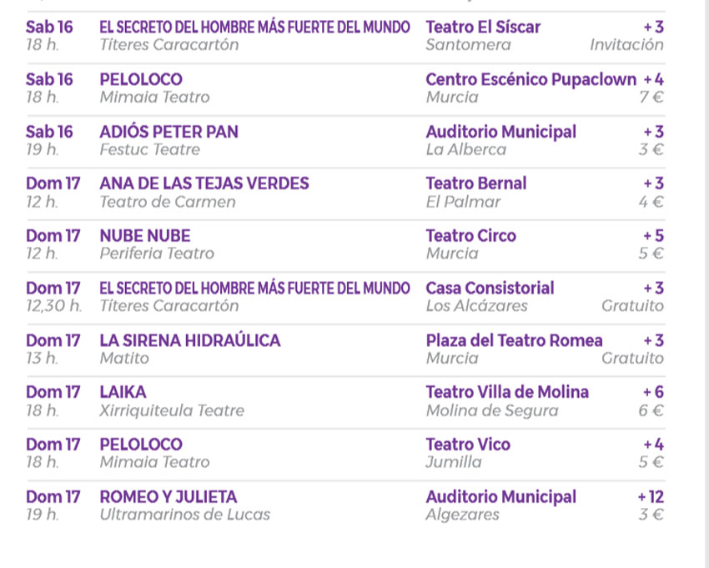Image resolution: width=709 pixels, height=568 pixels.
Task: Click the Periferia Teatro company name
Action: (x=156, y=254)
